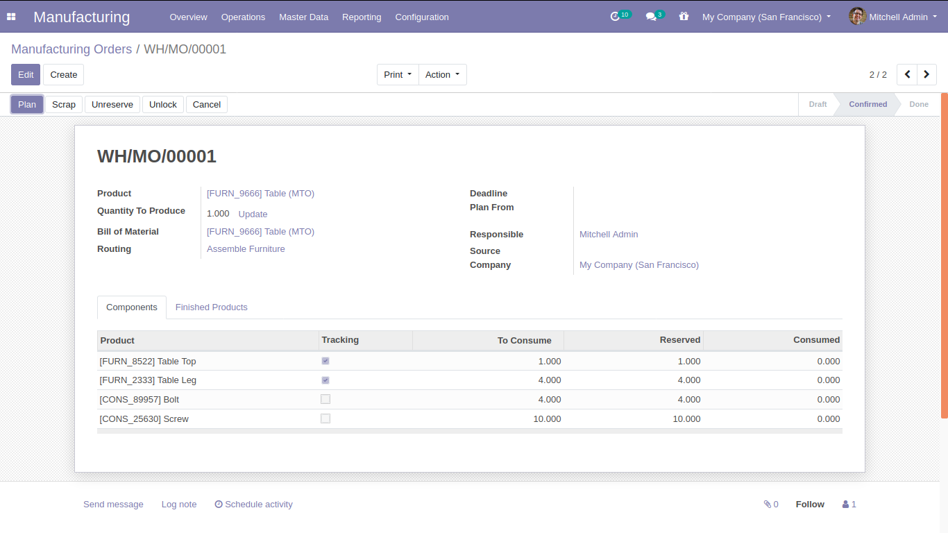Click the followers person icon
Screen dimensions: 948x533
(x=846, y=505)
